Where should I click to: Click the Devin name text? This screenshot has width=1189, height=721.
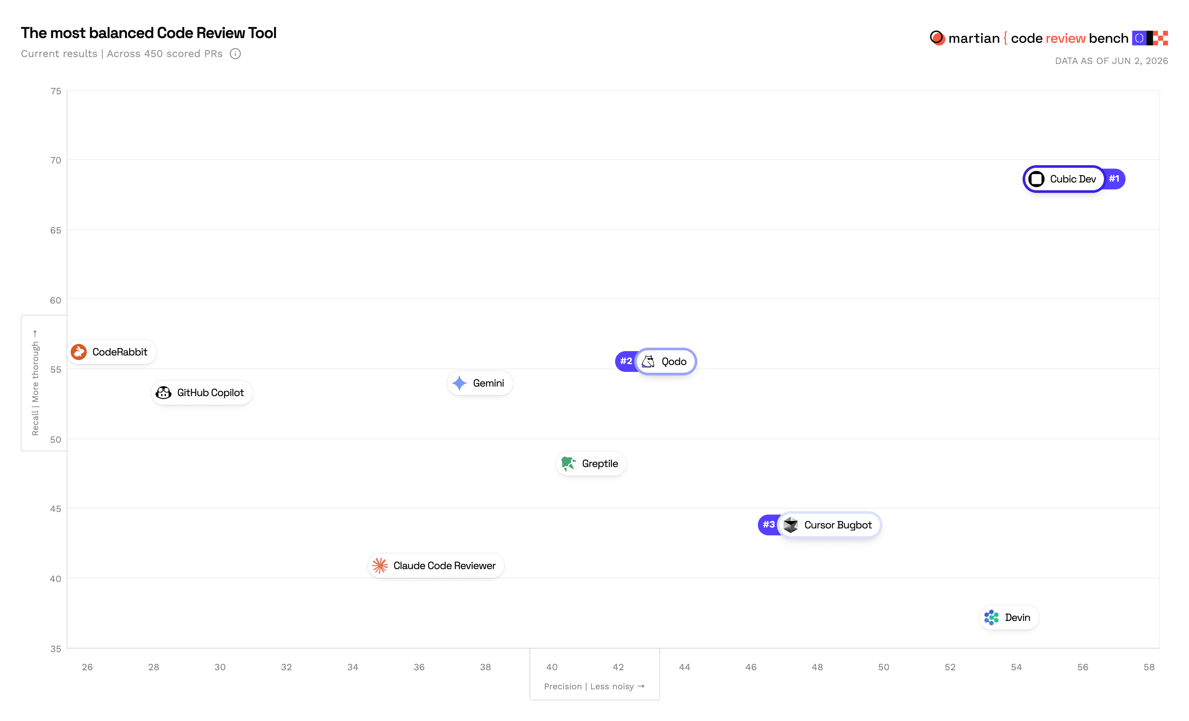tap(1018, 617)
